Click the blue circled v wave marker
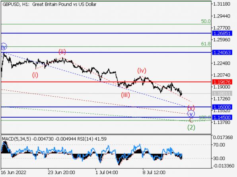The height and width of the screenshot is (177, 237). (191, 114)
